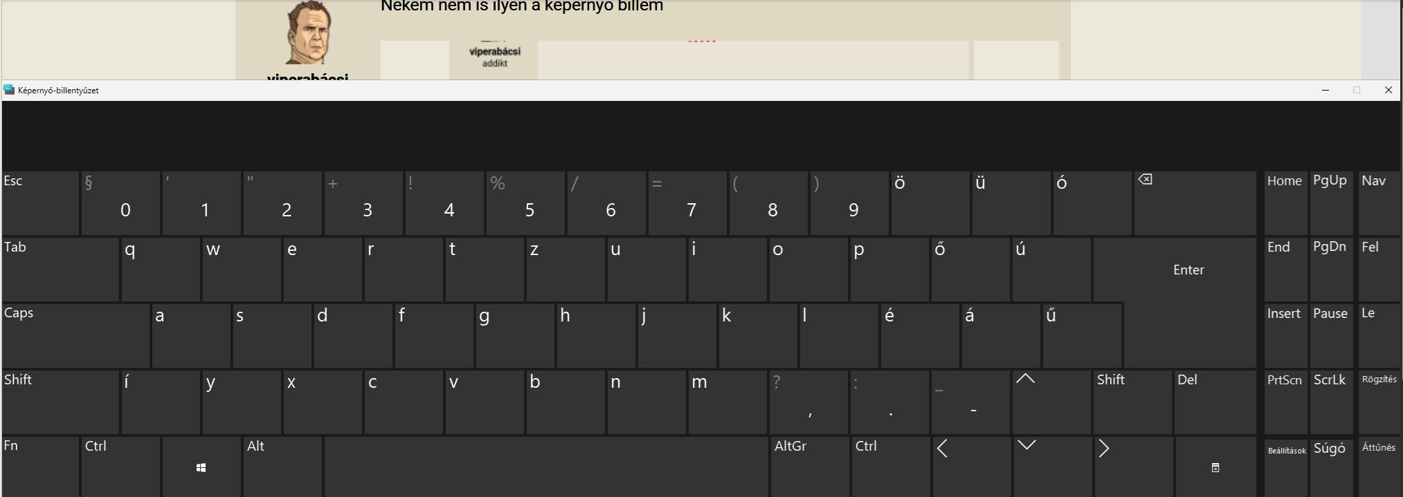Click the Le (move down) key
Screen dimensions: 1403x497
pos(1379,336)
